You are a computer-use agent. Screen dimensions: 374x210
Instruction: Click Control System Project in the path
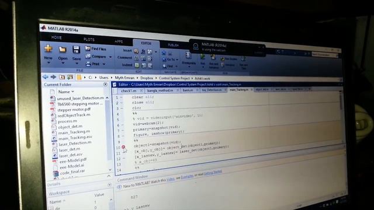pyautogui.click(x=174, y=78)
